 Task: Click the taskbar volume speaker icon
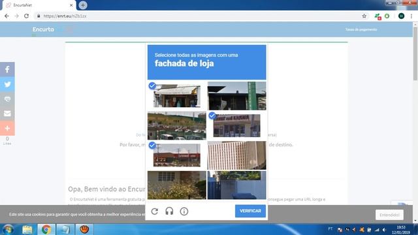(x=384, y=230)
